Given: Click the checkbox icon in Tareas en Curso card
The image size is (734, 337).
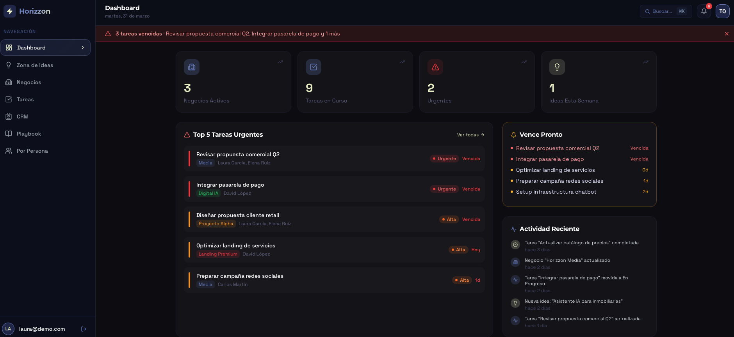Looking at the screenshot, I should point(314,67).
